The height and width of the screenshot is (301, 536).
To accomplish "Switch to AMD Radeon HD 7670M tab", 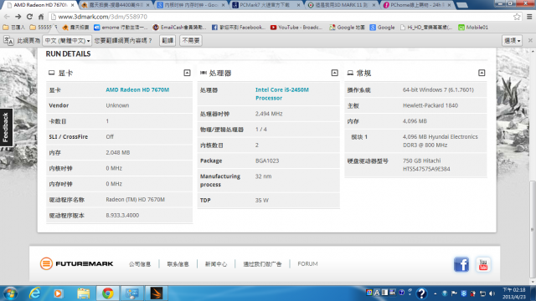I will tap(40, 5).
